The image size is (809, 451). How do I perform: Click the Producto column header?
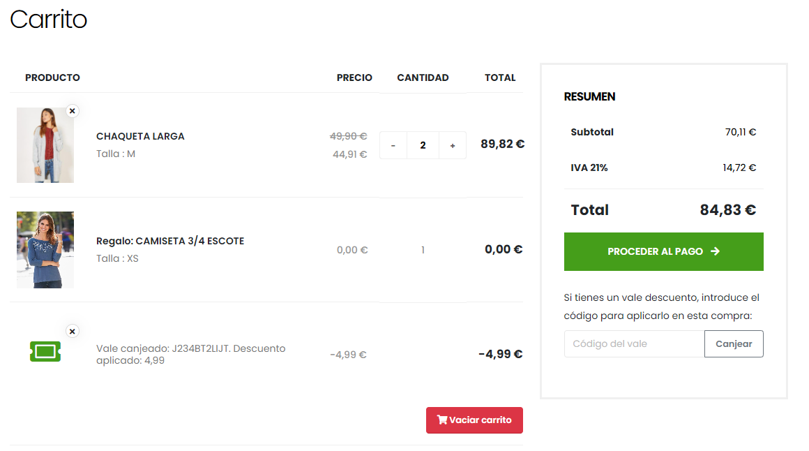click(52, 77)
